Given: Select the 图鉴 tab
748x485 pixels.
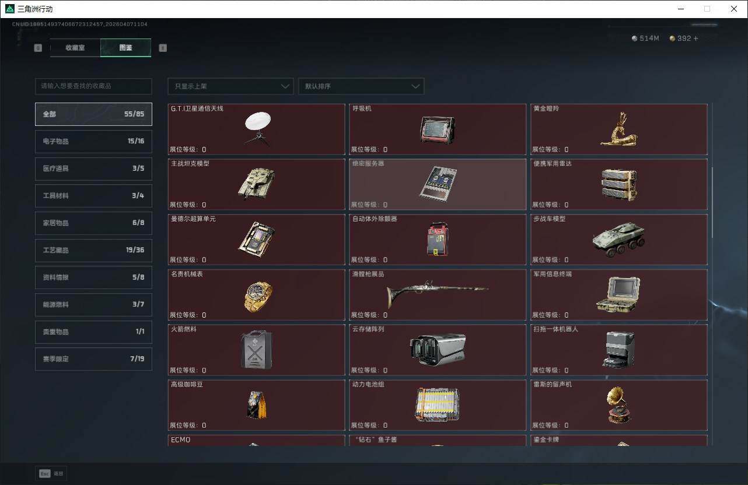Looking at the screenshot, I should (x=125, y=48).
